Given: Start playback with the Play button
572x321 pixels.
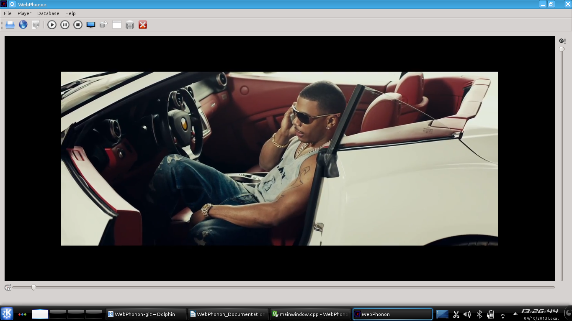Looking at the screenshot, I should pos(52,25).
